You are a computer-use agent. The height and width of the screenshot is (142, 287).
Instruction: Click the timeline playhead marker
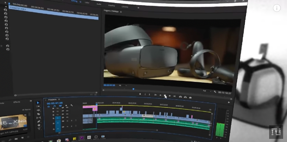coord(96,104)
